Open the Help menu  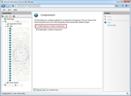(15, 10)
